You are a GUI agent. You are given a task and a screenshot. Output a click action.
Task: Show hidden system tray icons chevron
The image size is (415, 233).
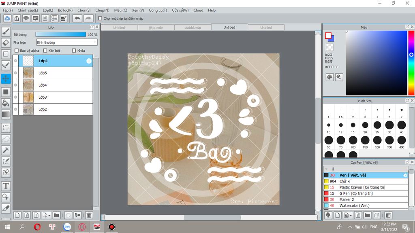click(x=350, y=227)
